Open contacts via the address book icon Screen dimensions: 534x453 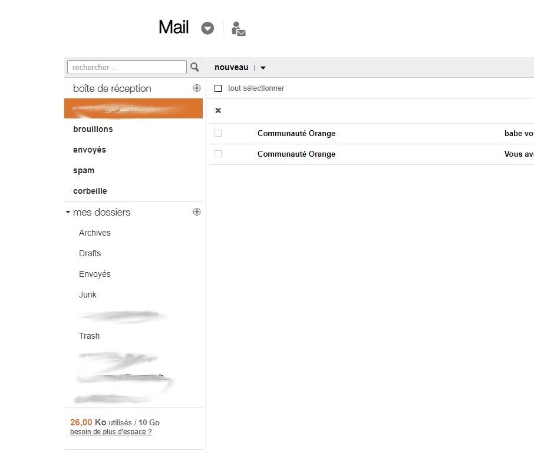click(x=238, y=28)
